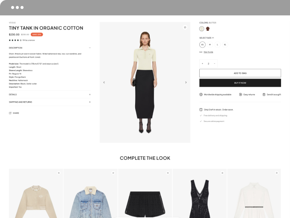Choose the Butter color swatch

pos(201,29)
